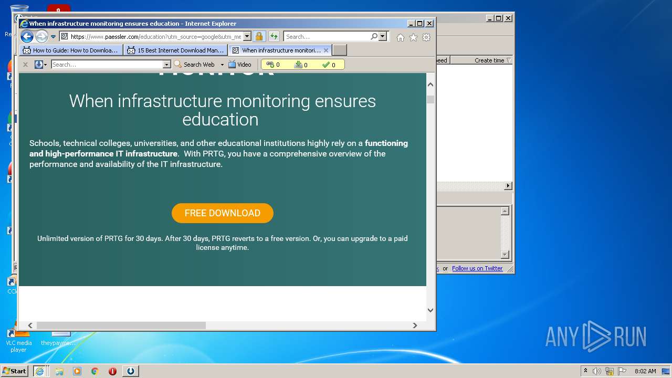The width and height of the screenshot is (672, 378).
Task: Open the volume speaker tray icon
Action: 597,371
